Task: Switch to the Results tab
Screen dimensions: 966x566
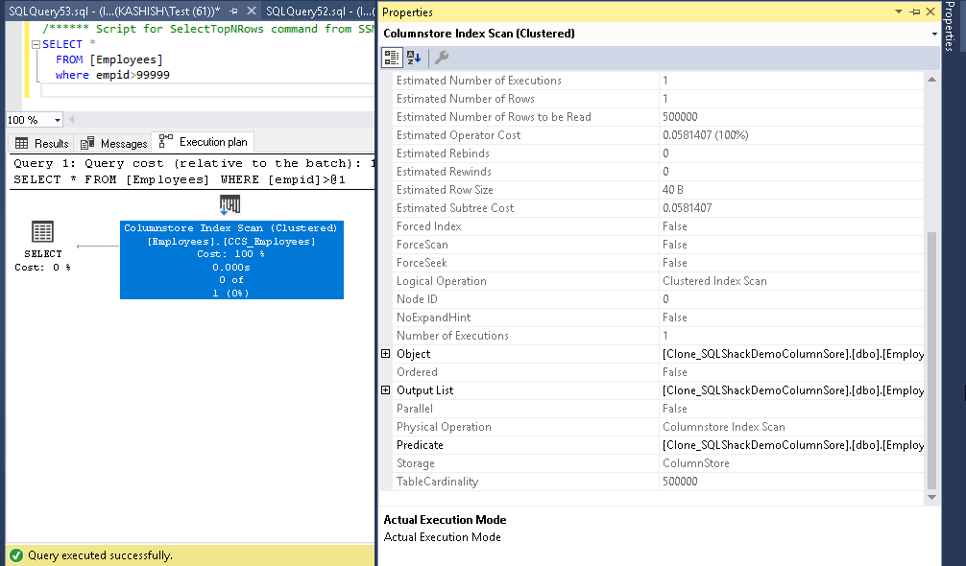Action: click(x=42, y=143)
